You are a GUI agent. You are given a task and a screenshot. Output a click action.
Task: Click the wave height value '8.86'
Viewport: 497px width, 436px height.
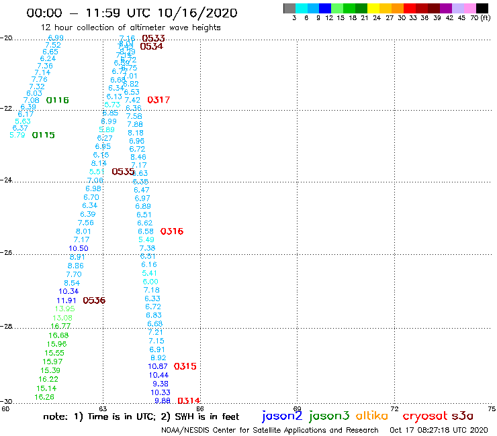pos(76,266)
